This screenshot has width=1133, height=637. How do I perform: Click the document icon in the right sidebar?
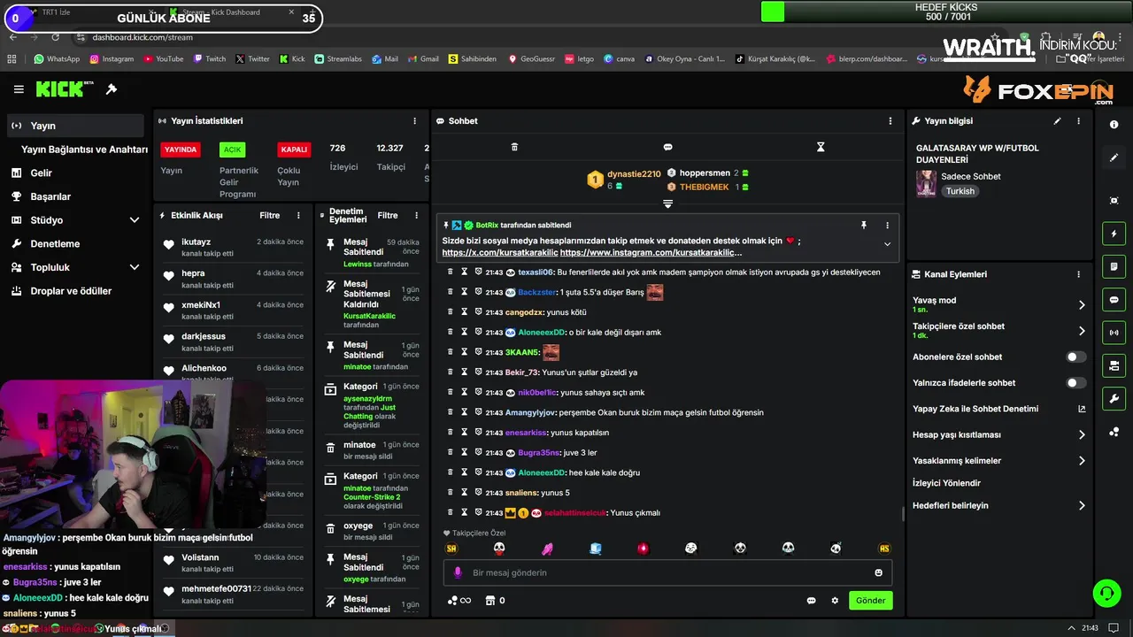pyautogui.click(x=1114, y=266)
